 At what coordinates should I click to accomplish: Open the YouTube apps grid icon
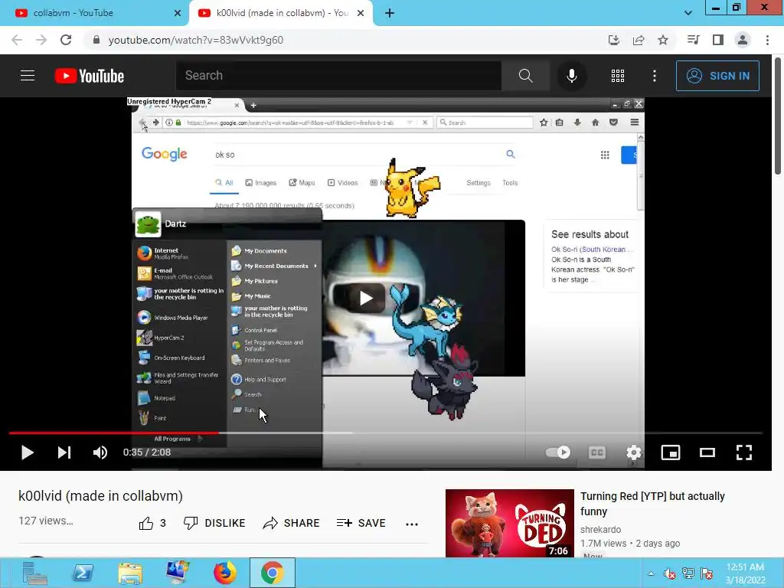tap(618, 76)
